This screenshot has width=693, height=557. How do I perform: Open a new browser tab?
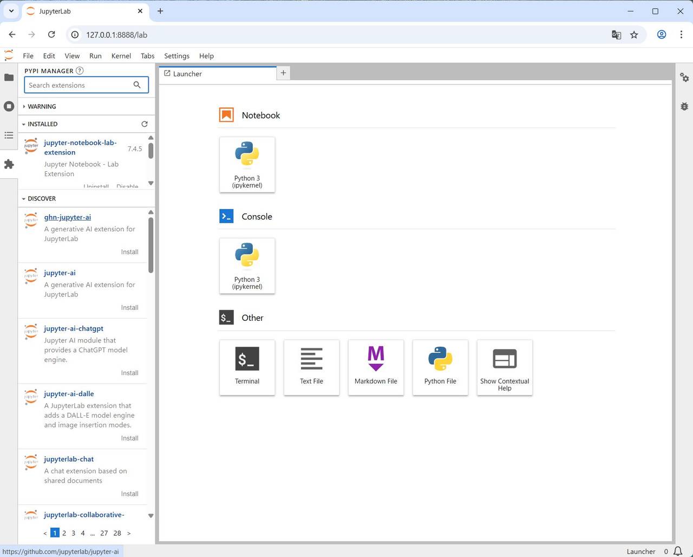[160, 11]
